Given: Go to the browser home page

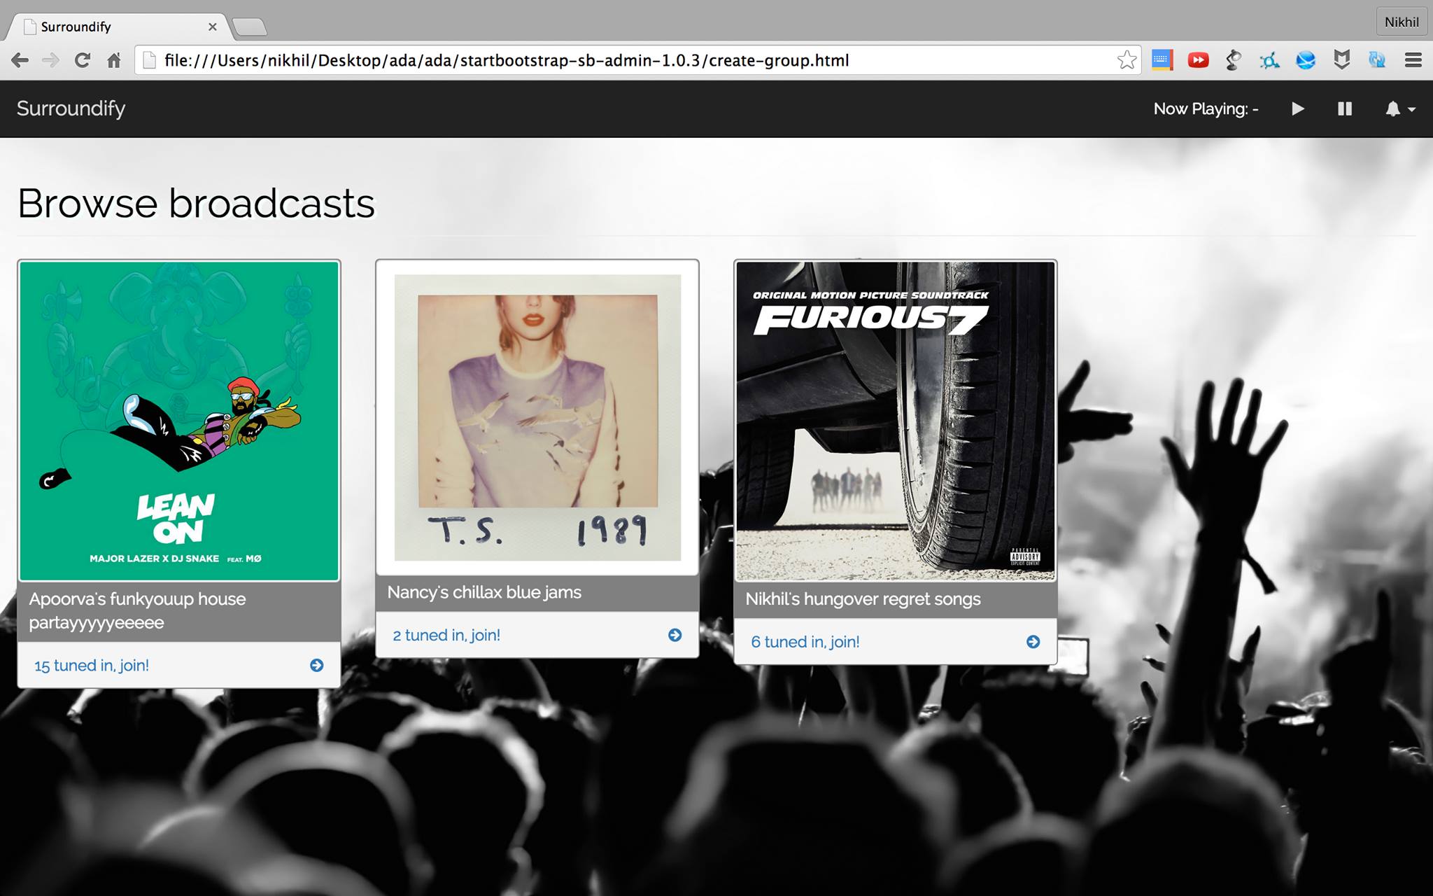Looking at the screenshot, I should 114,60.
